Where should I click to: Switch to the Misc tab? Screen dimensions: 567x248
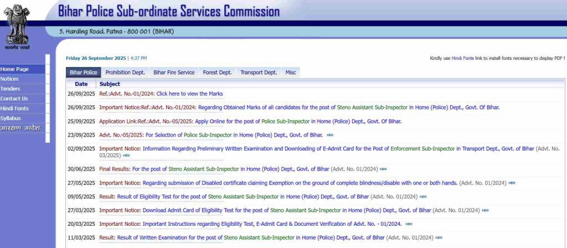click(x=291, y=73)
